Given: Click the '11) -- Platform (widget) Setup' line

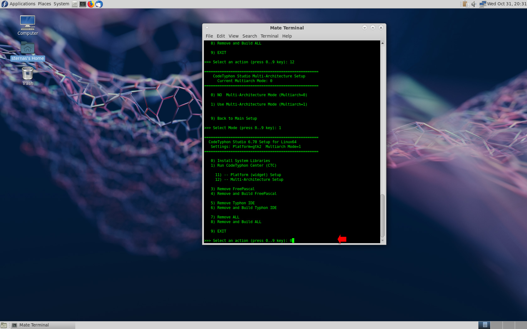Looking at the screenshot, I should click(248, 175).
